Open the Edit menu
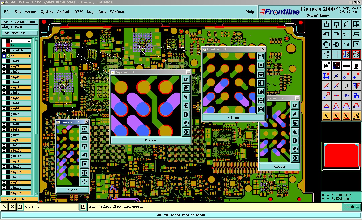This screenshot has width=362, height=220. [18, 12]
